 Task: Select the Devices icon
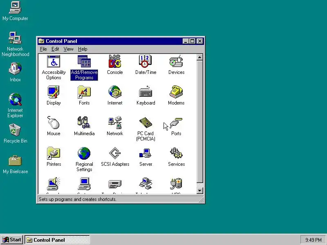176,61
